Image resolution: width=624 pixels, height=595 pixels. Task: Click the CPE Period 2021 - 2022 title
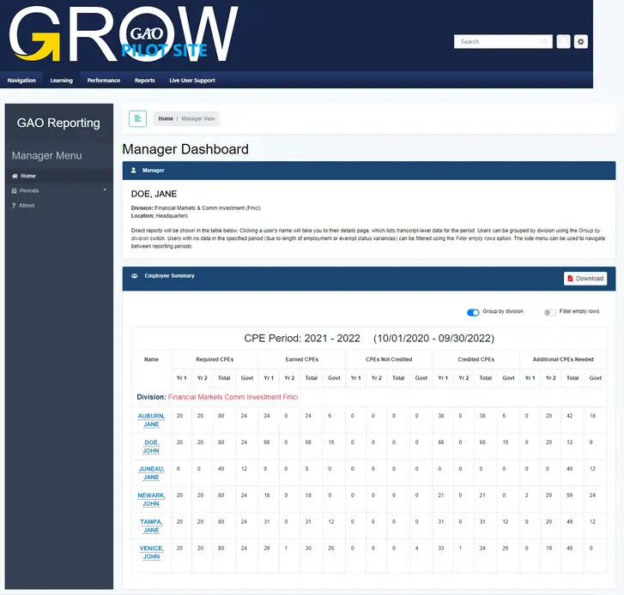click(369, 339)
